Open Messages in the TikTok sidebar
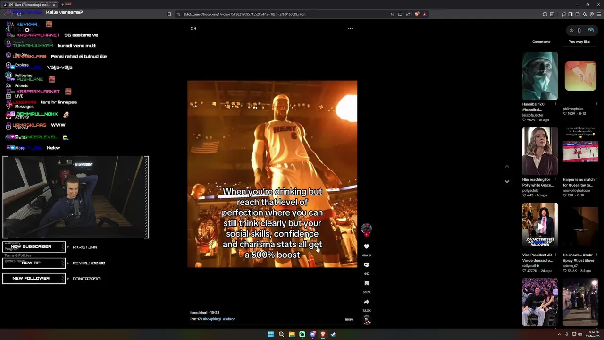Screen dimensions: 604x340 24,107
